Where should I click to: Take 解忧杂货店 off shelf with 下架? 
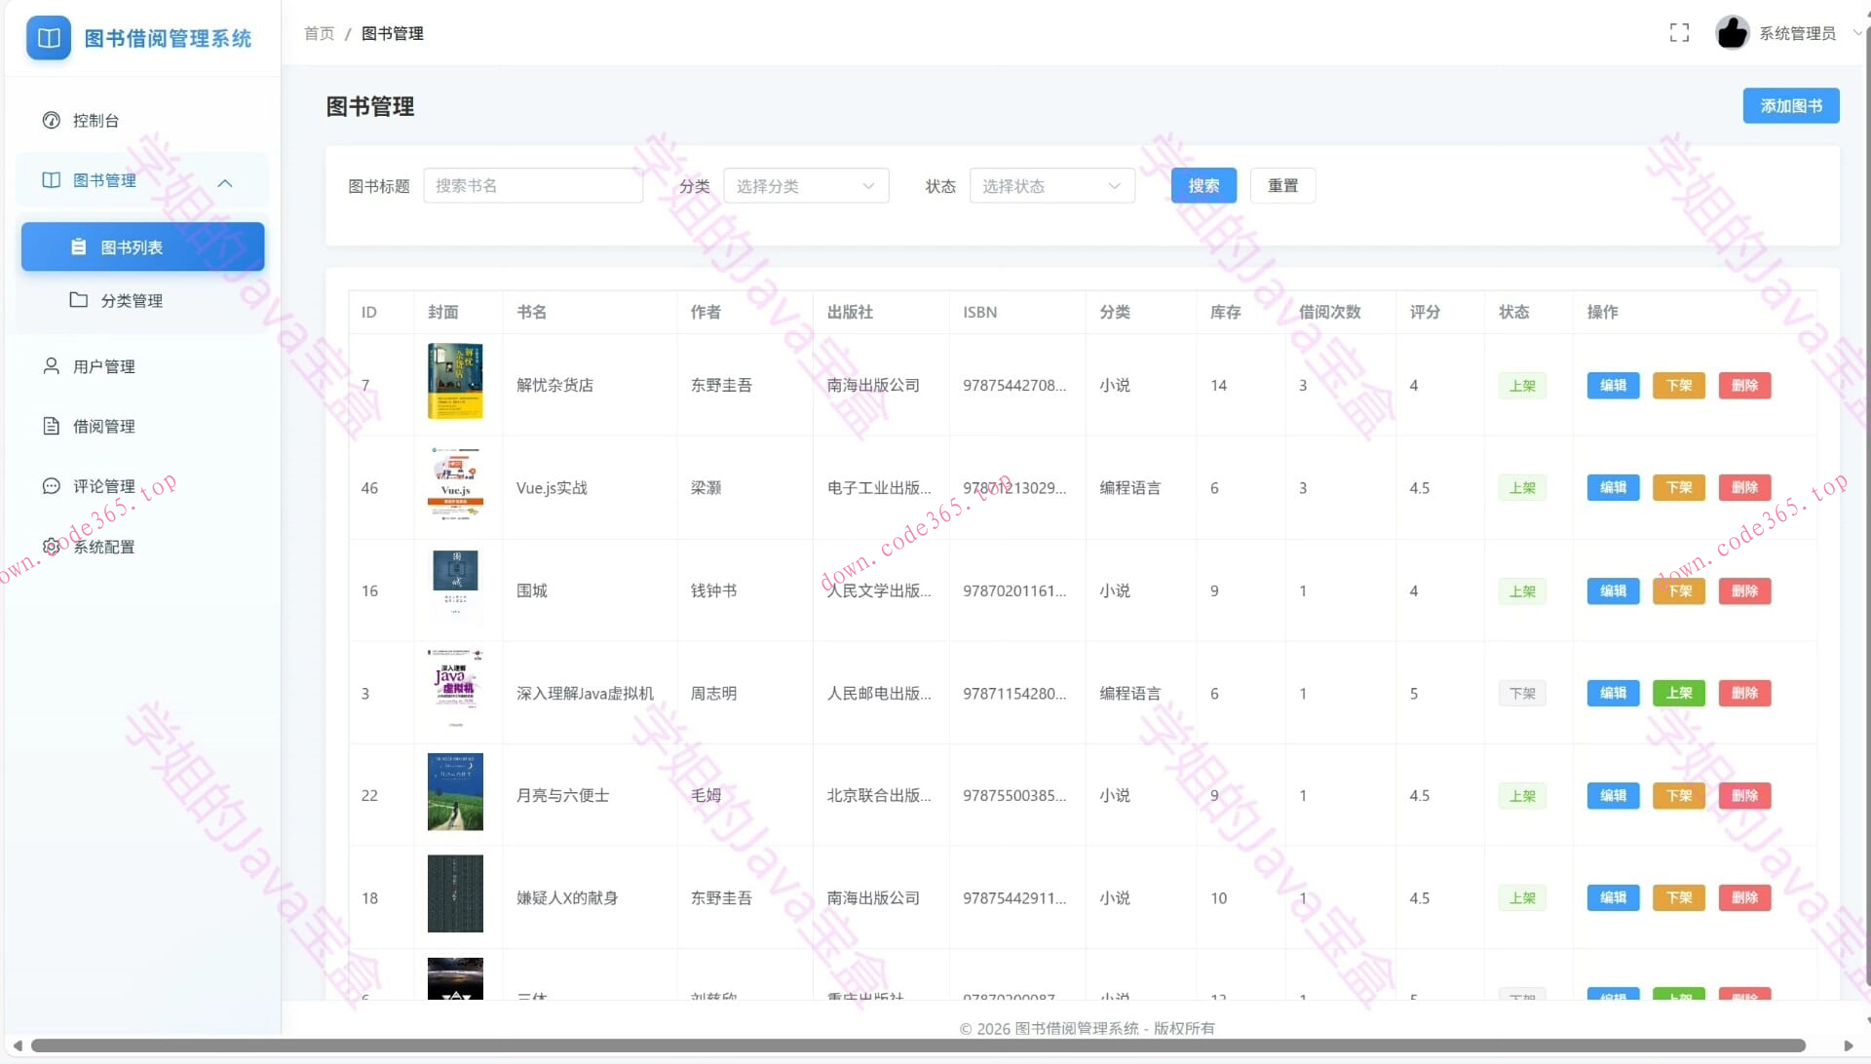(x=1678, y=385)
